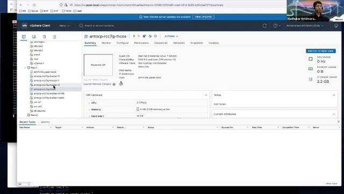Open the VMs and Templates inventory view

point(34,37)
